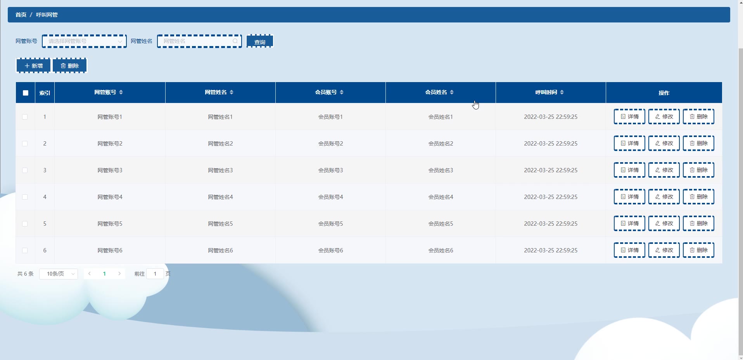Sort table by 网管账号 column
Viewport: 743px width, 360px height.
121,92
